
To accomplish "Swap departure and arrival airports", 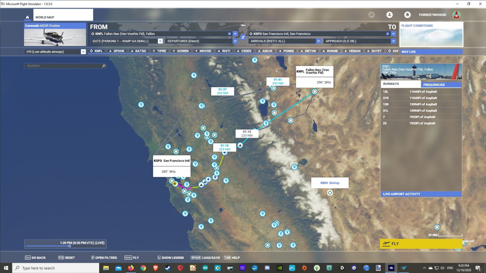I will 243,37.
